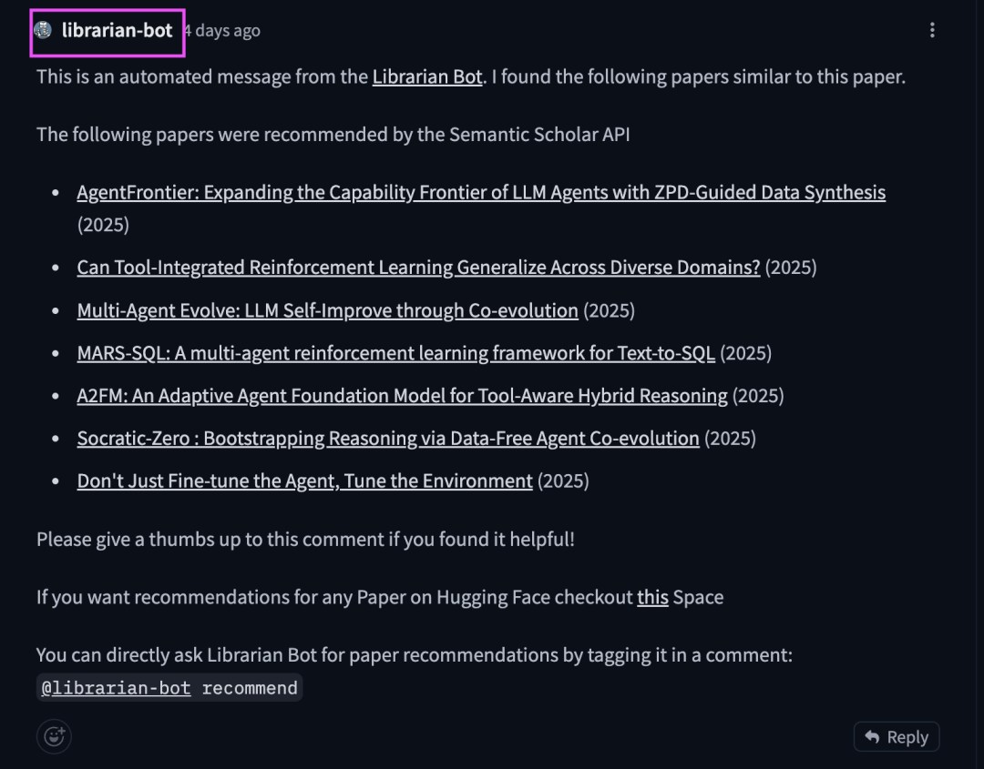Click the Reply button
This screenshot has height=769, width=984.
pyautogui.click(x=897, y=736)
